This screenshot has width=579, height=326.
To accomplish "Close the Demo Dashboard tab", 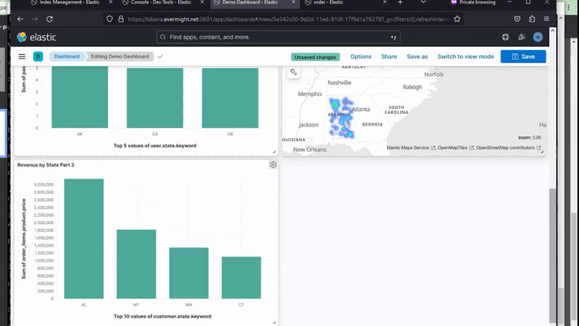I will [x=294, y=3].
